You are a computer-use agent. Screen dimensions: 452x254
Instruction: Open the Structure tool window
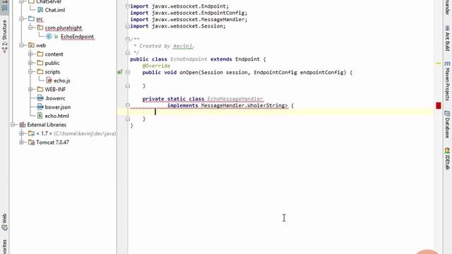[x=4, y=36]
